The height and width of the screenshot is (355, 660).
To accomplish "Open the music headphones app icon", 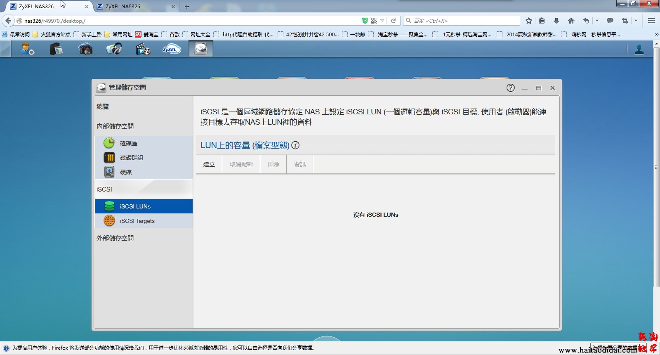I will point(114,49).
